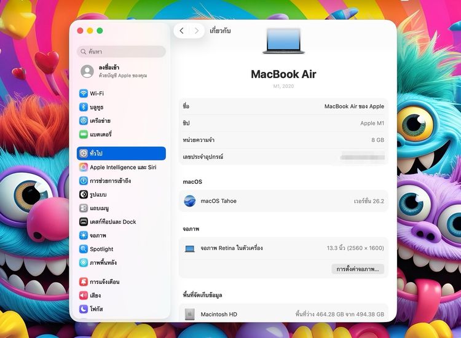Open แถบเมนู menu bar settings
The image size is (461, 338).
click(121, 208)
